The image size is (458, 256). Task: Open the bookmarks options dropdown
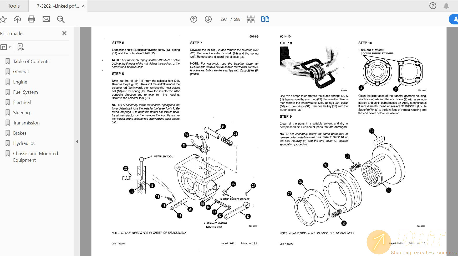point(6,47)
